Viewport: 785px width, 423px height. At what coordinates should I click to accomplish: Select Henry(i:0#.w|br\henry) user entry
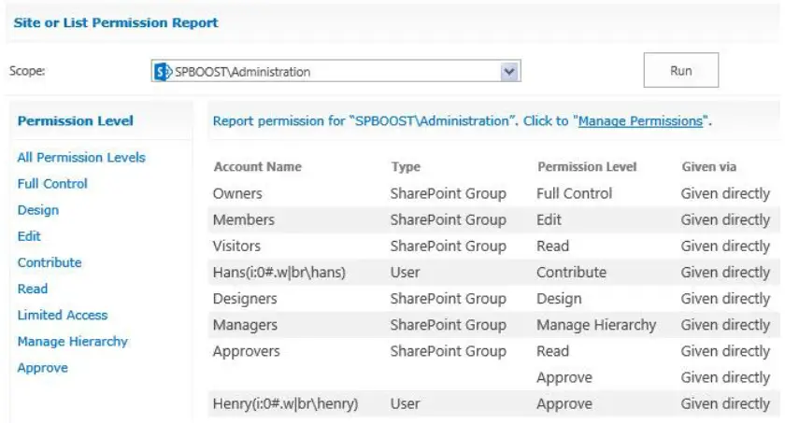click(285, 404)
